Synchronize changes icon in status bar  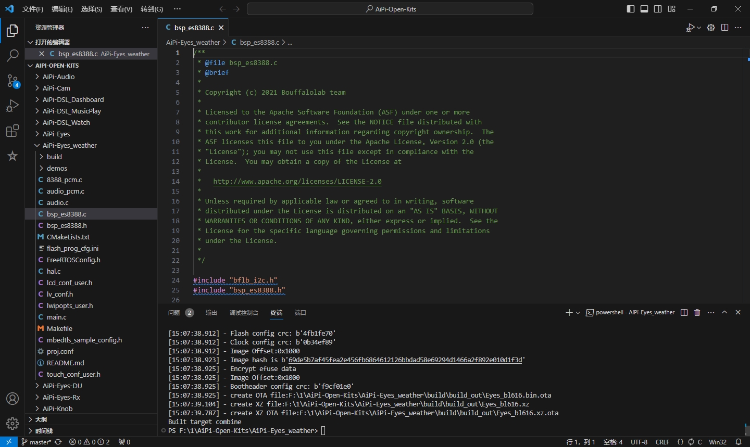(58, 442)
